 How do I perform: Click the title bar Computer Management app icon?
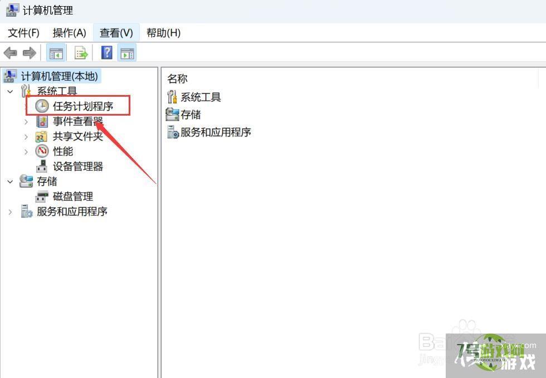pos(12,10)
